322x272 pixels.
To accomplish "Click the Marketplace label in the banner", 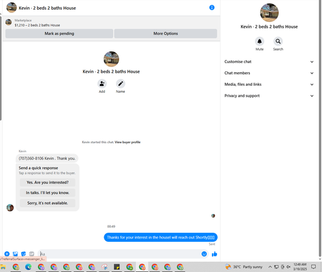I will pos(23,21).
